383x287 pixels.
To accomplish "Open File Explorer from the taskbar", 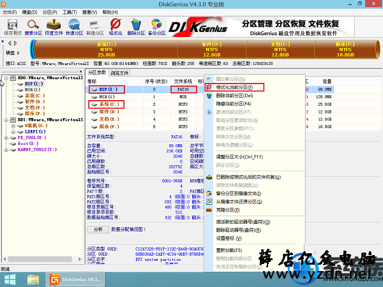I will 33,279.
